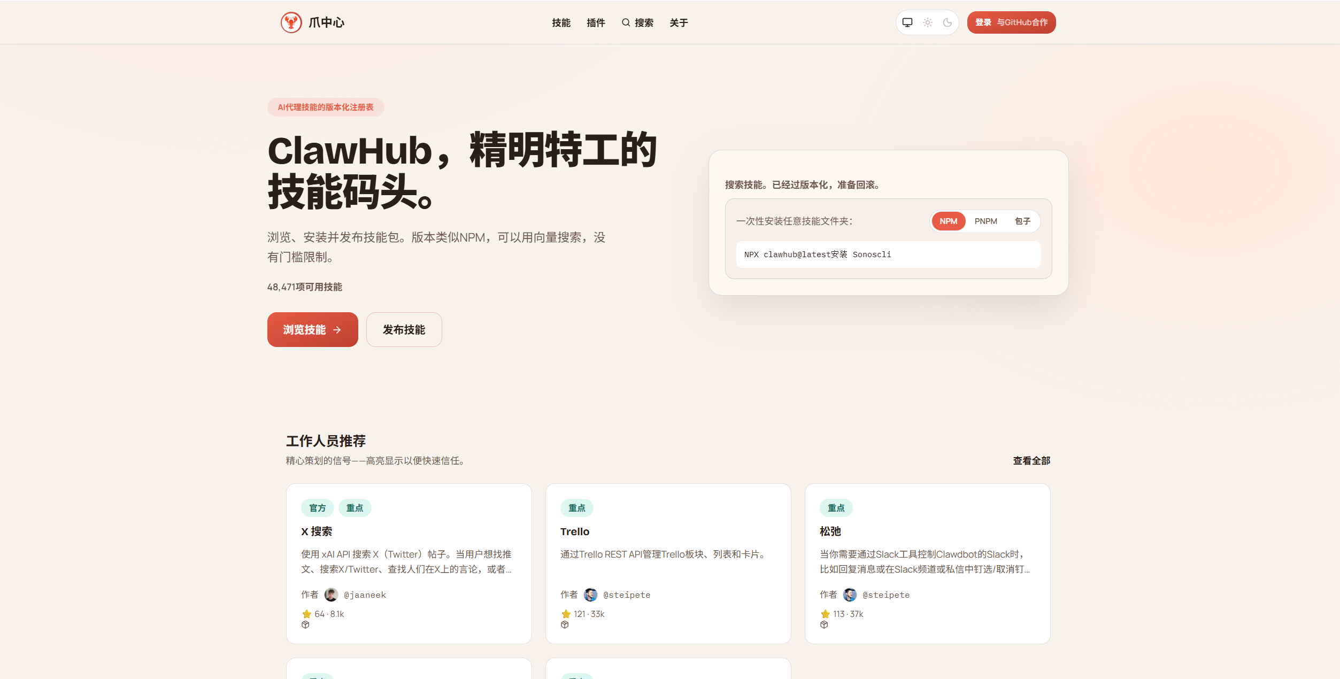The height and width of the screenshot is (679, 1340).
Task: Click the star icon on 松弛 card
Action: click(x=825, y=614)
